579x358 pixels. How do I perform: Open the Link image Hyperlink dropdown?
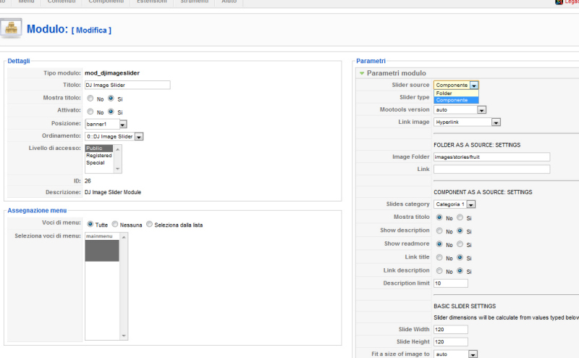click(x=467, y=122)
